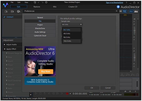Choose 48.0 kHz from sample rate list
This screenshot has height=101, width=142.
pos(72,33)
